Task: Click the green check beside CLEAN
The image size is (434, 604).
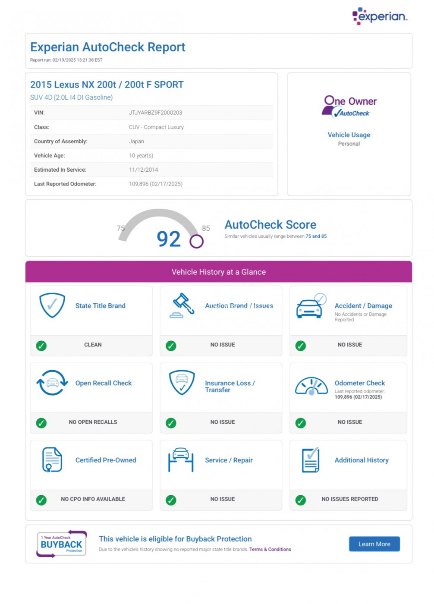Action: (x=41, y=346)
